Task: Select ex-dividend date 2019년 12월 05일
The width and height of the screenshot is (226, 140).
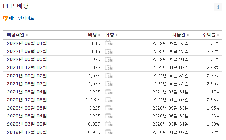Action: click(27, 132)
